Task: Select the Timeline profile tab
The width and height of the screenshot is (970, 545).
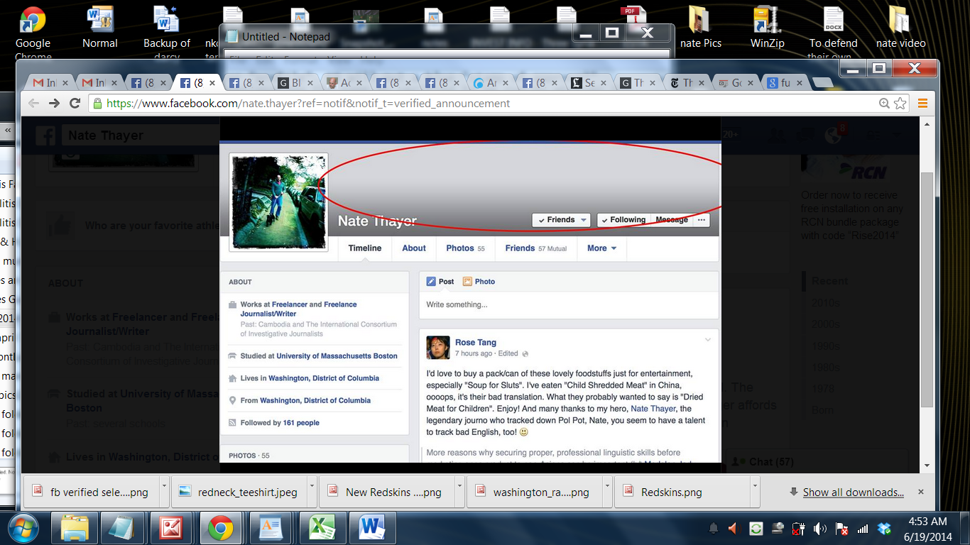Action: 365,248
